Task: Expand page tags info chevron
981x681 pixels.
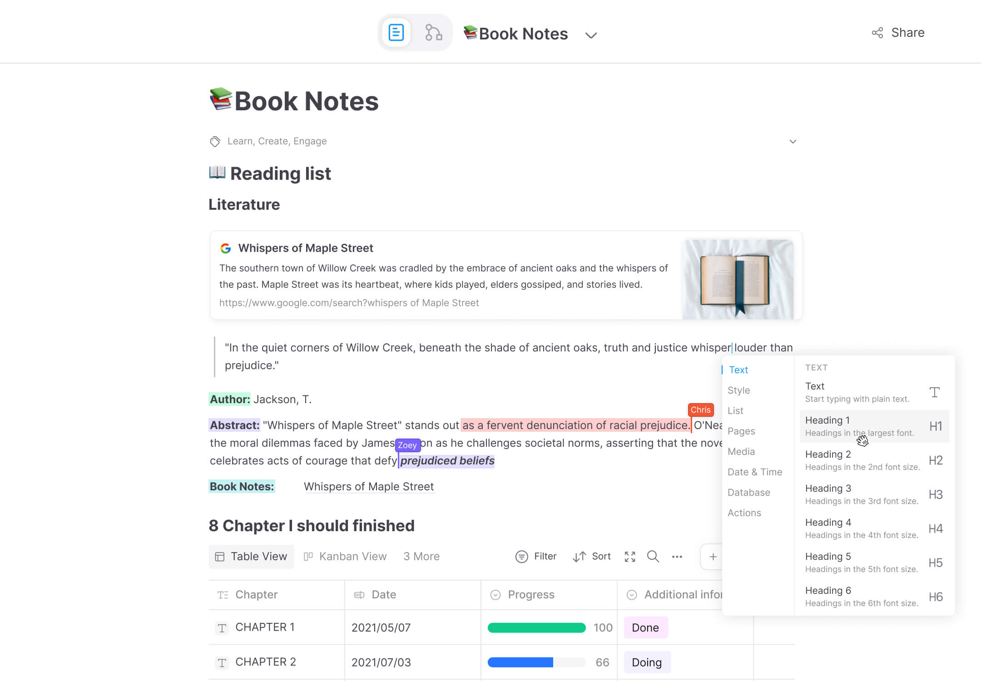Action: click(x=793, y=142)
